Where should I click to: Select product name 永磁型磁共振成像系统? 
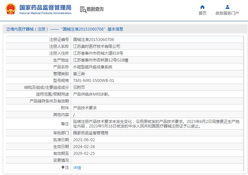93,67
